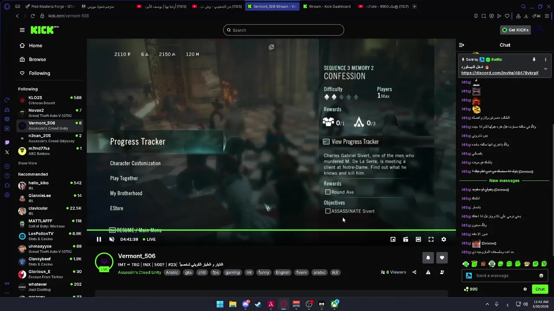This screenshot has width=554, height=311.
Task: Collapse the chat panel
Action: click(461, 45)
